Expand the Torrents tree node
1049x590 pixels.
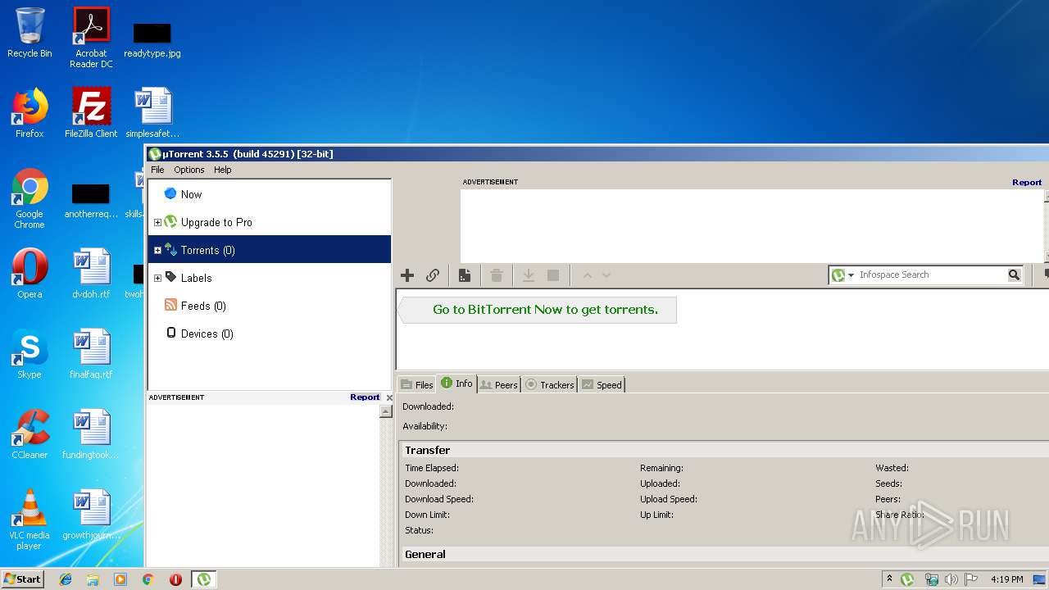157,250
